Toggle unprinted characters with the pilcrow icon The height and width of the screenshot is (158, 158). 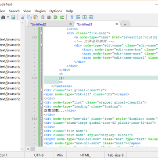pyautogui.click(x=72, y=17)
